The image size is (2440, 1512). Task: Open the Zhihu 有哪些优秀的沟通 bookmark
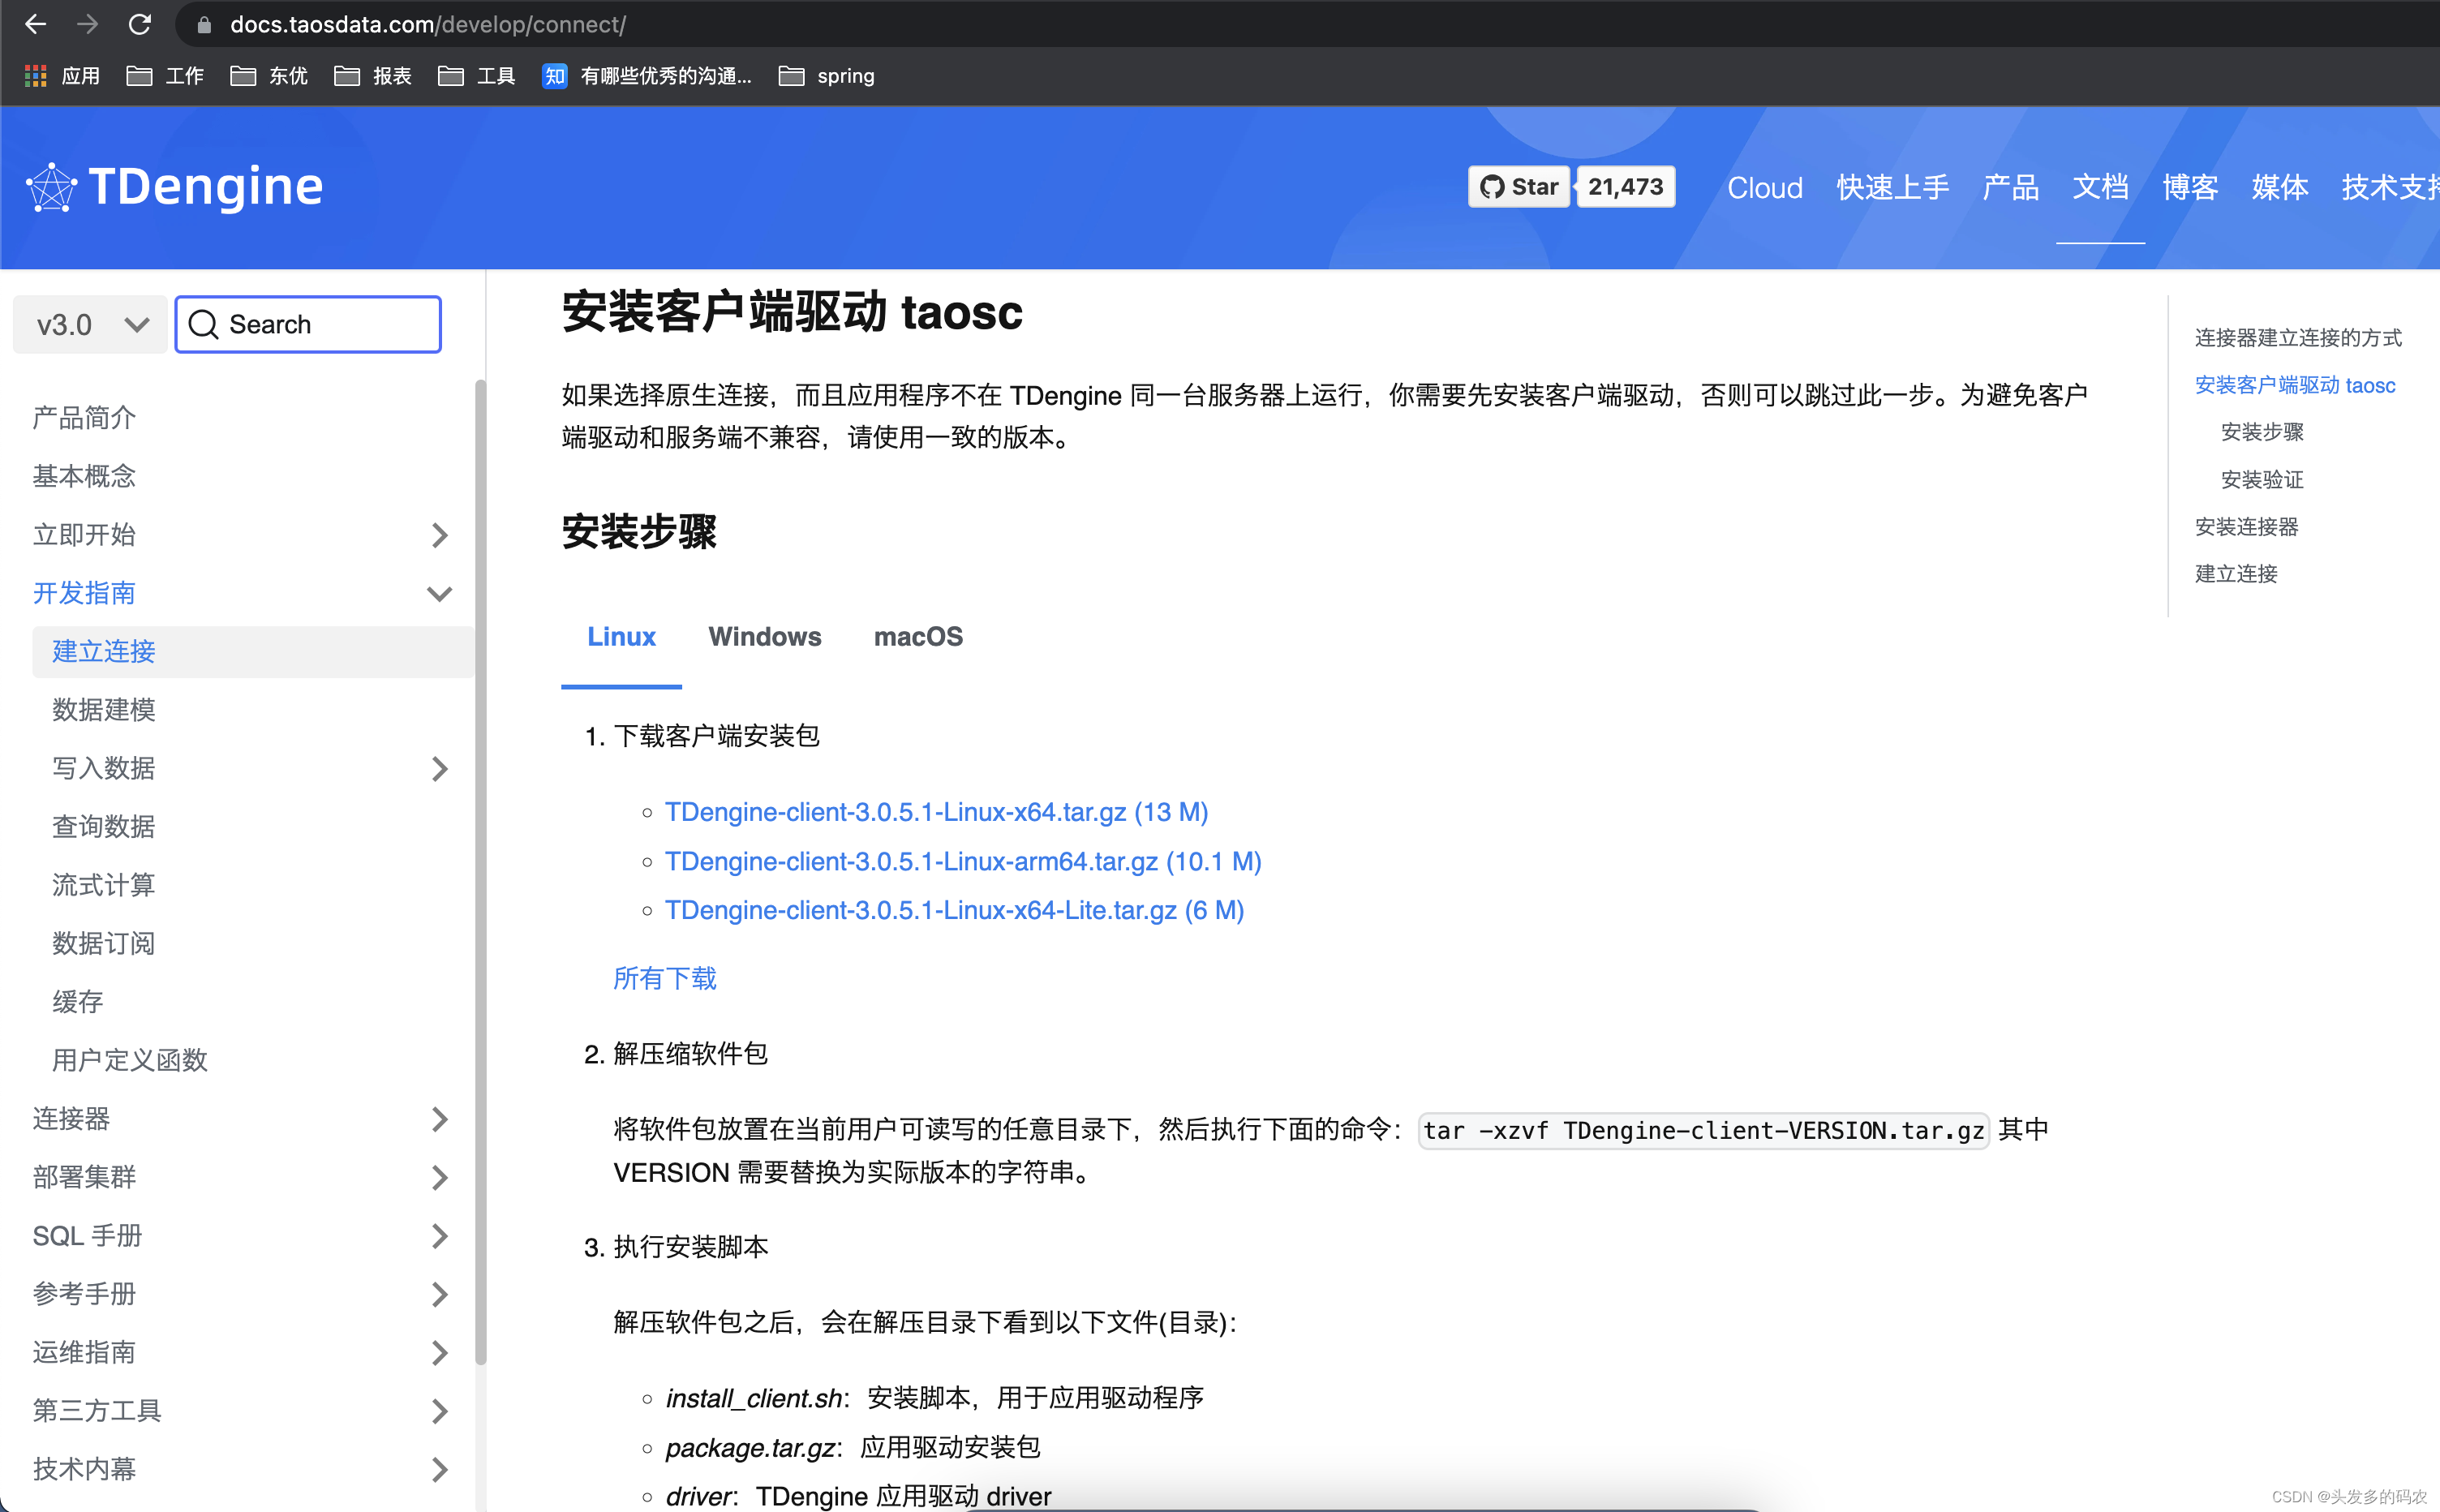646,76
